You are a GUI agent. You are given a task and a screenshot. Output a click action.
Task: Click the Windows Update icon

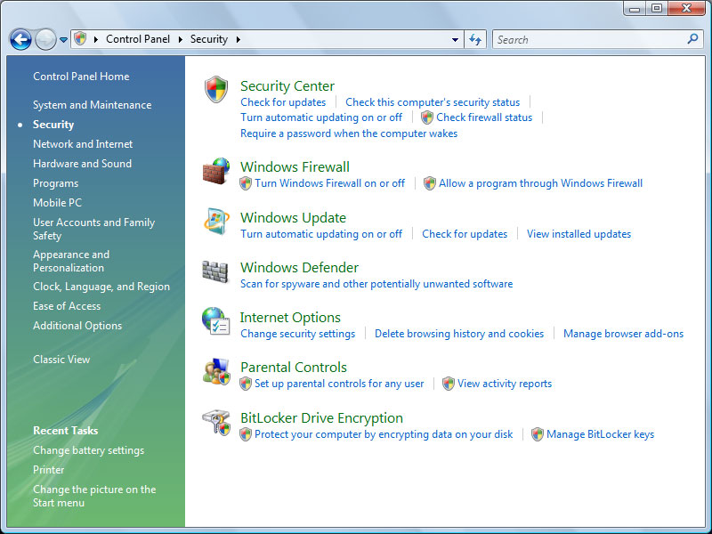pyautogui.click(x=216, y=222)
